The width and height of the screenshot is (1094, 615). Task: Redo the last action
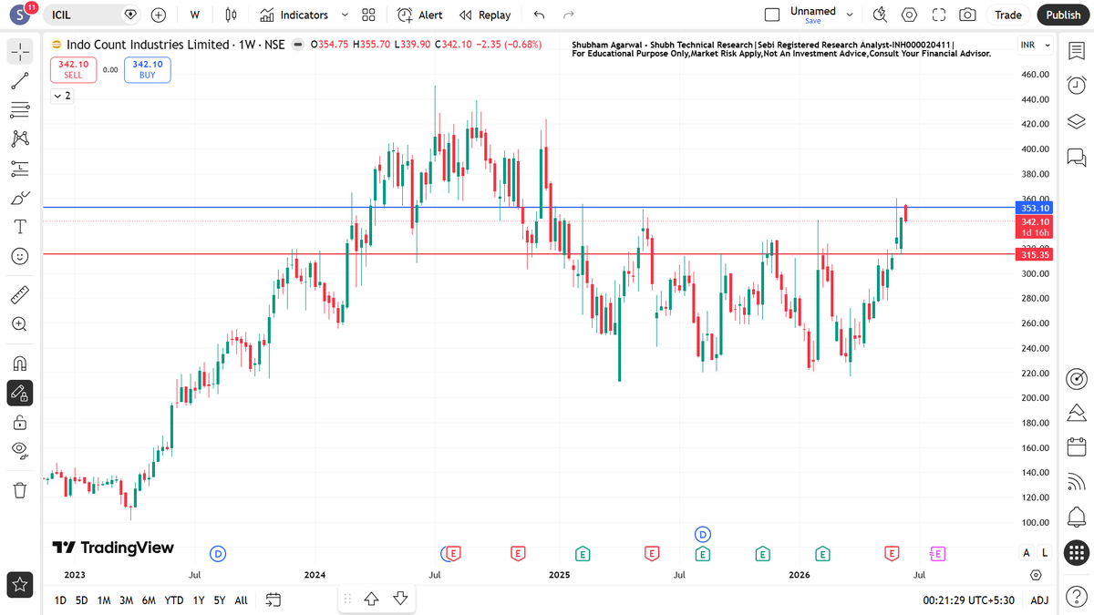pos(569,15)
